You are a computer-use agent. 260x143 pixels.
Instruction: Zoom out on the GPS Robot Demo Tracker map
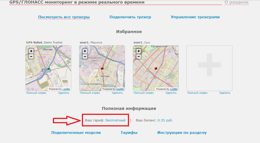31,57
